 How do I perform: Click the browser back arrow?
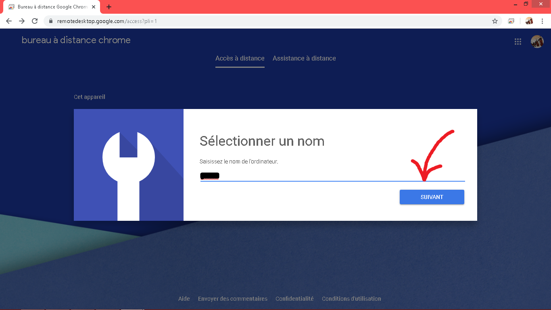9,21
